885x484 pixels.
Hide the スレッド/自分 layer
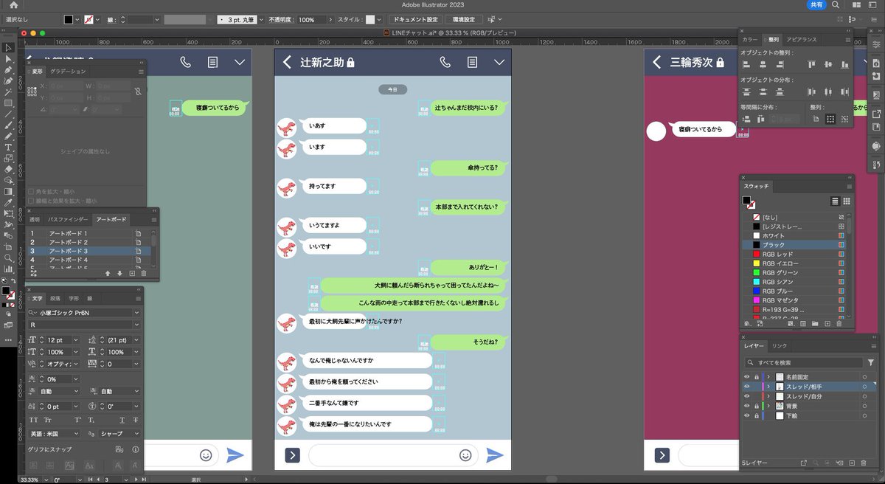point(746,396)
